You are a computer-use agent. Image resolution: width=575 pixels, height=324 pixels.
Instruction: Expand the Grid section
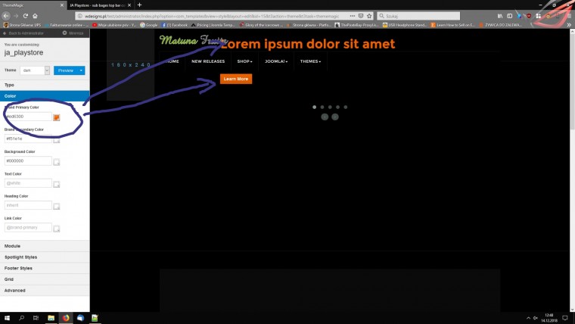(45, 279)
